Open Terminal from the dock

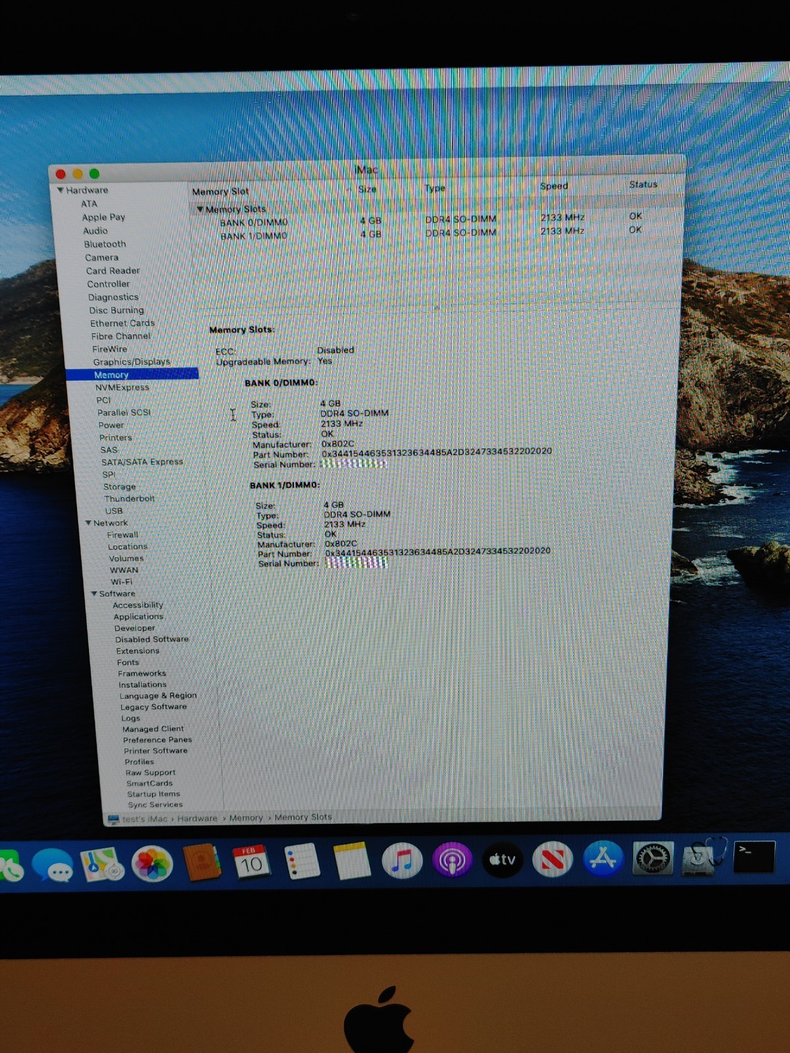[753, 857]
